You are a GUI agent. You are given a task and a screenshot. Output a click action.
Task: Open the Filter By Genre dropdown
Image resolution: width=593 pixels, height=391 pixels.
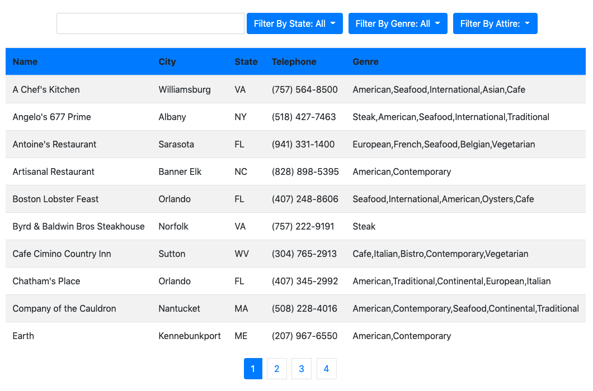coord(398,23)
